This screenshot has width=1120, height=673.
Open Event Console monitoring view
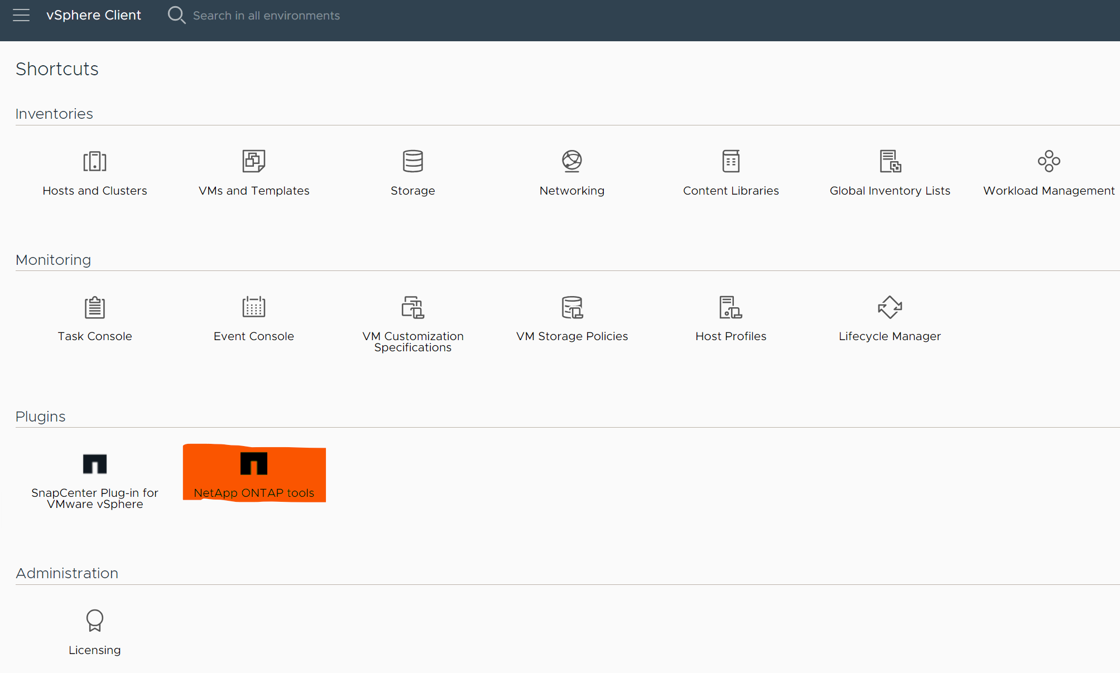(x=254, y=317)
